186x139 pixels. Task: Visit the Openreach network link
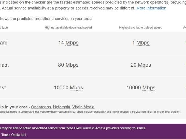(x=41, y=107)
